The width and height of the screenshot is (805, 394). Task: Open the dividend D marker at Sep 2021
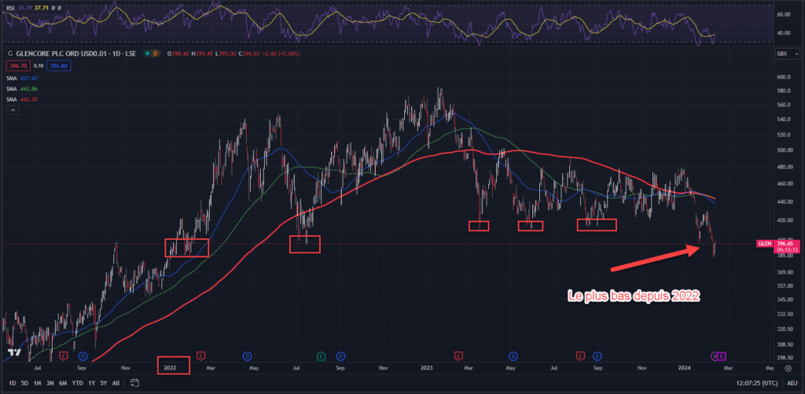click(83, 355)
